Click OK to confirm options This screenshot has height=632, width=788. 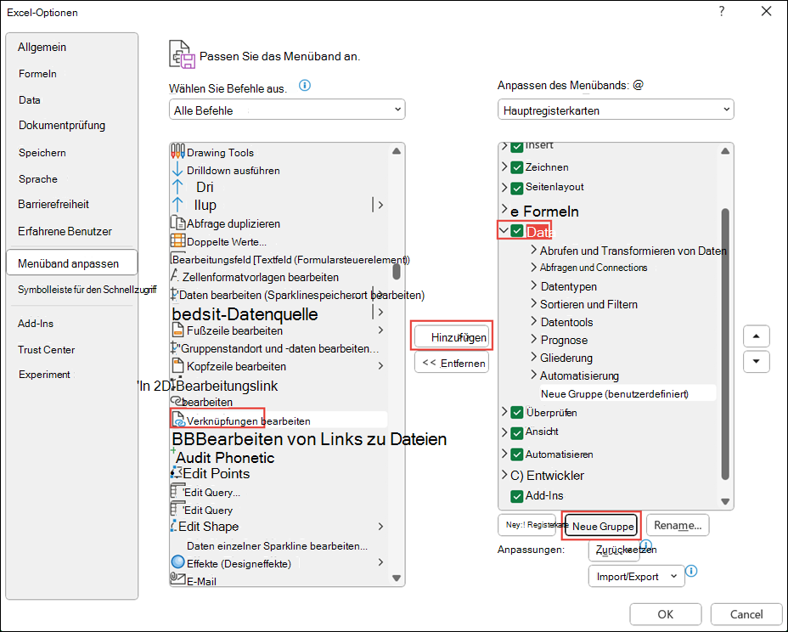(x=666, y=614)
